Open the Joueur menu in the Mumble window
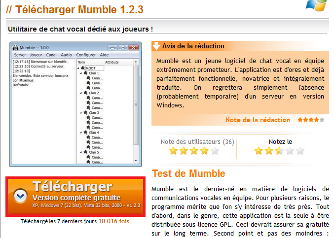 (36, 55)
